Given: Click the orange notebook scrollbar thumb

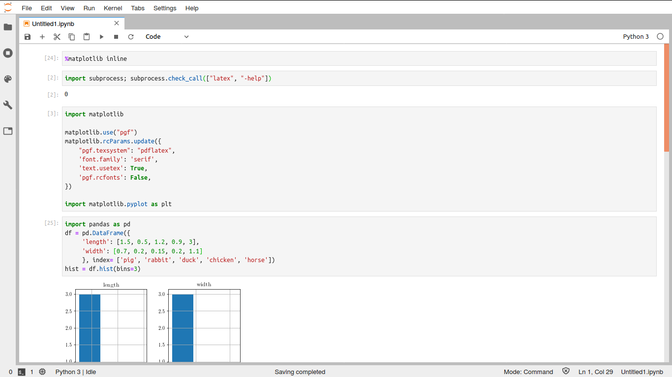Looking at the screenshot, I should pos(667,98).
